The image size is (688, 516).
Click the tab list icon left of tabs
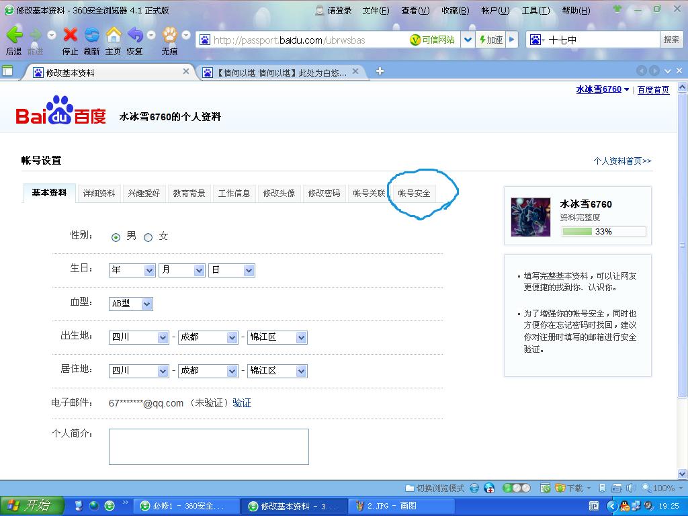[7, 71]
